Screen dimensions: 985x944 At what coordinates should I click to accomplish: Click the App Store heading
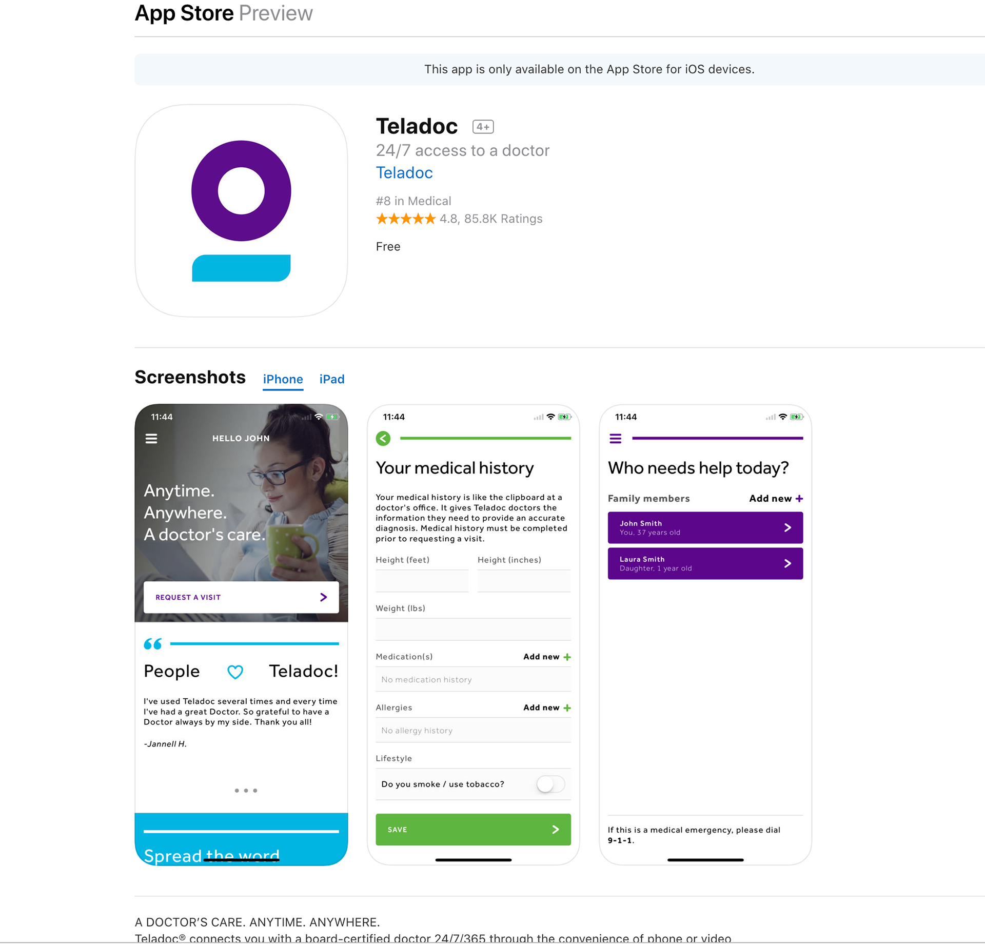[x=184, y=13]
